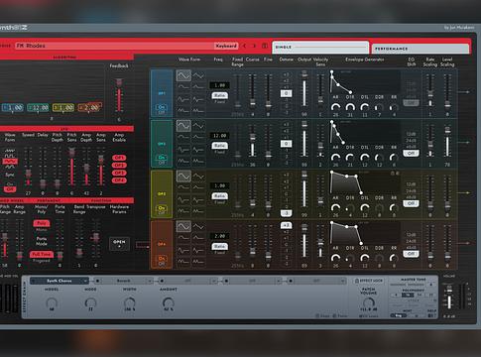
Task: Open the fifth effect slot dropdown
Action: (x=316, y=281)
